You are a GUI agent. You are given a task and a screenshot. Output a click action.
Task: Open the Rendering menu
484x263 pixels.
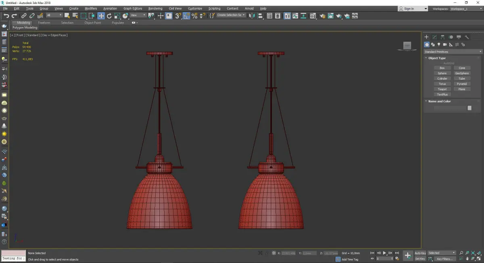[x=155, y=8]
